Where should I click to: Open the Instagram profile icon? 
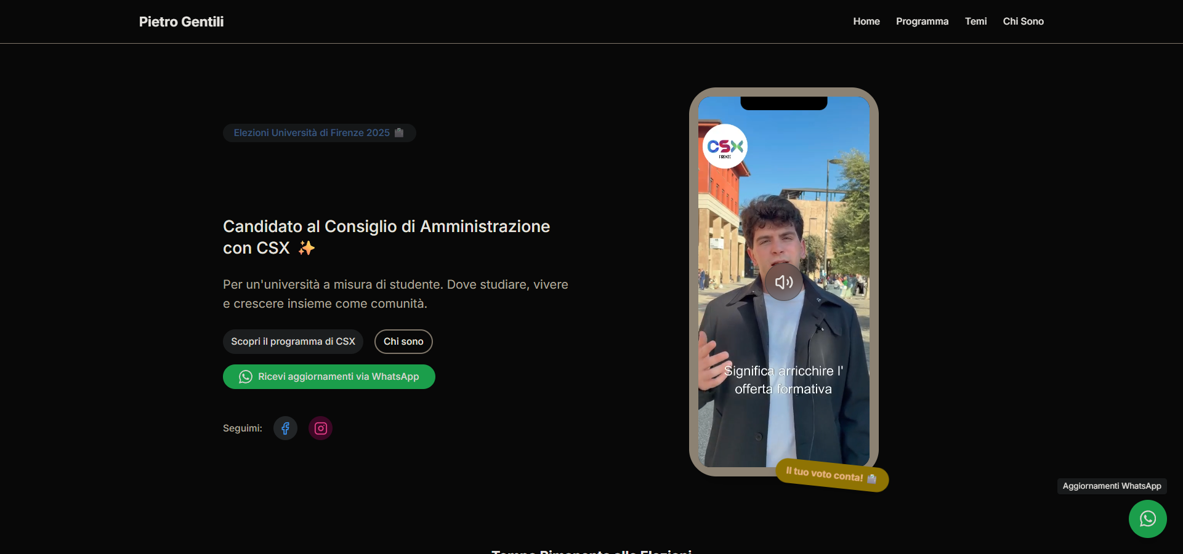(x=320, y=428)
